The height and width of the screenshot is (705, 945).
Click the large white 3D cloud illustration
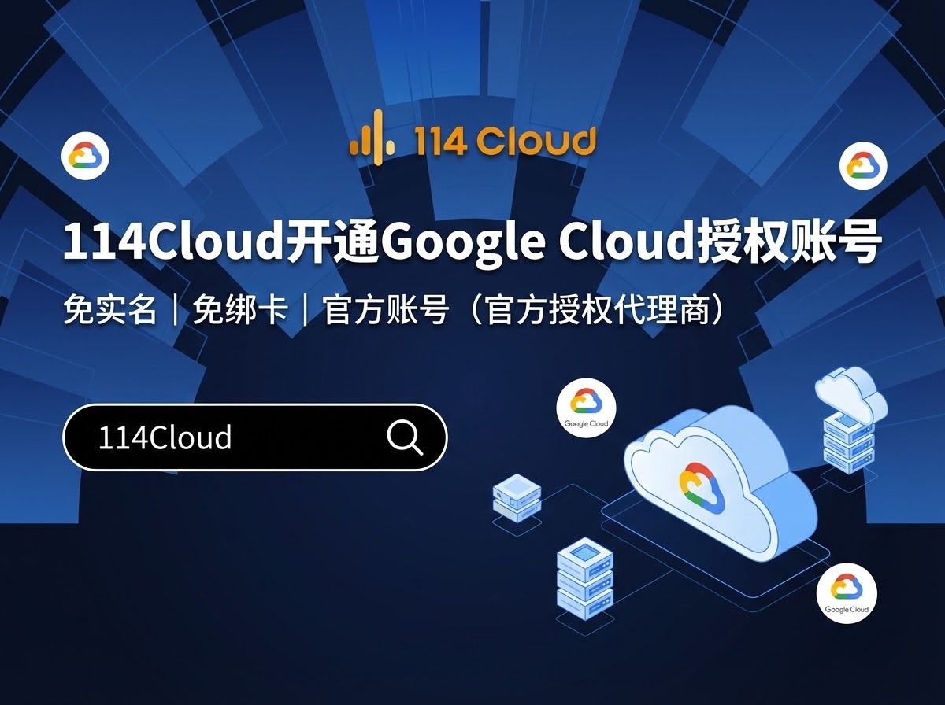click(721, 485)
